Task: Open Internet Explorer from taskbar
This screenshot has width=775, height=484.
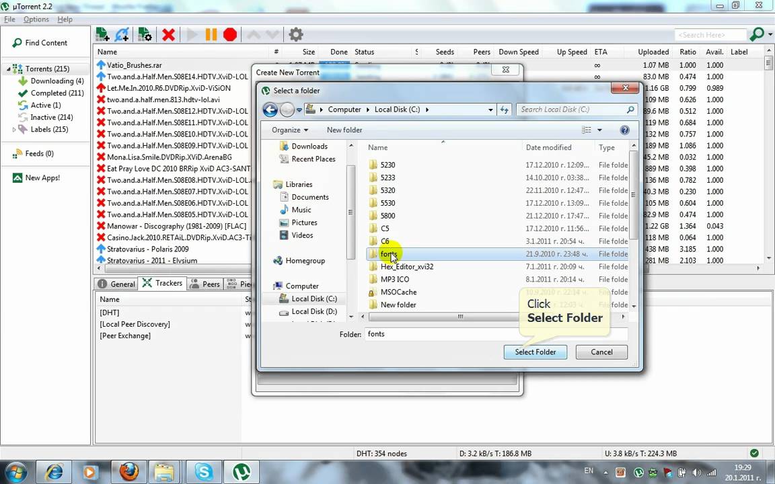Action: tap(53, 472)
